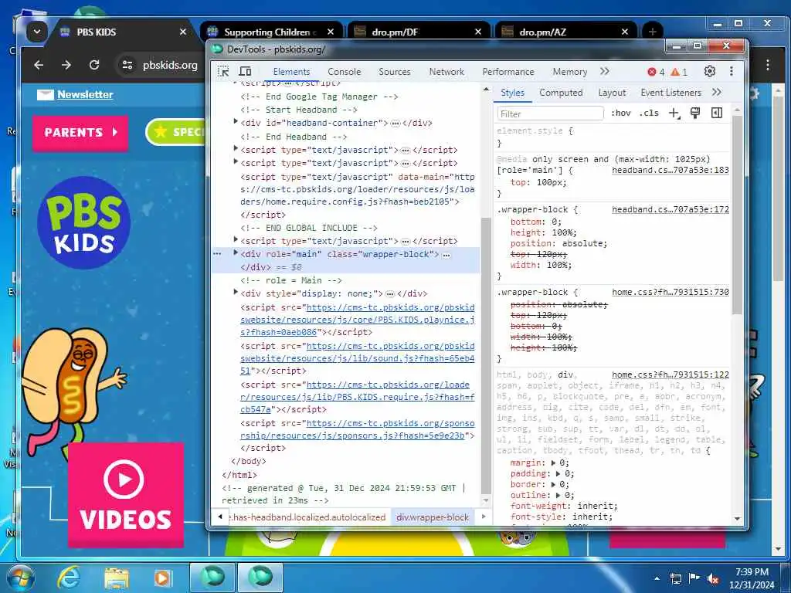791x593 pixels.
Task: Open DevTools three-dot customize menu
Action: [x=732, y=72]
